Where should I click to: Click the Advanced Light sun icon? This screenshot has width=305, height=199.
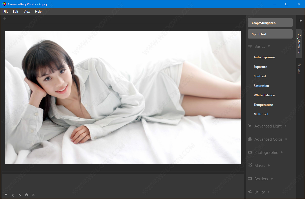pos(250,126)
